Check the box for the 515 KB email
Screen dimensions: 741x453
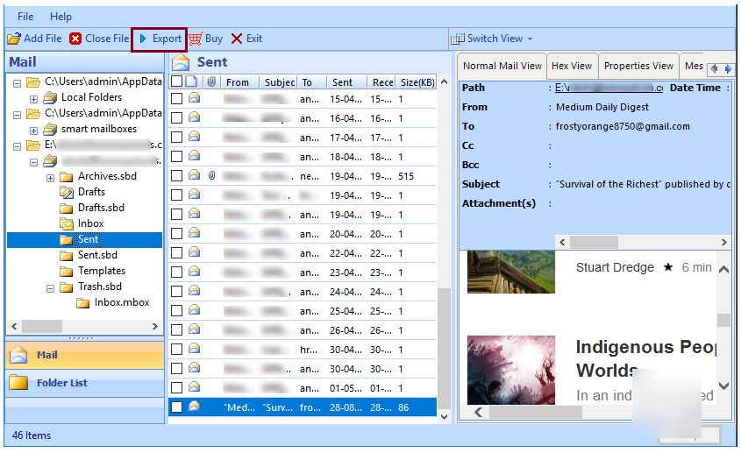coord(177,176)
